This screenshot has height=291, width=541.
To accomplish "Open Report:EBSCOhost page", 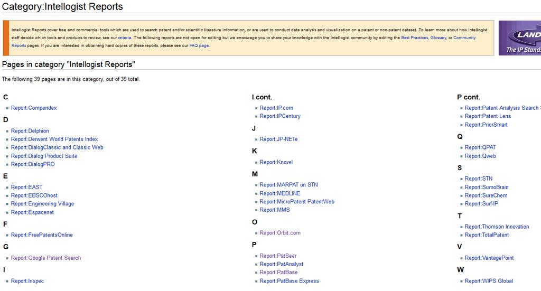I will click(34, 195).
